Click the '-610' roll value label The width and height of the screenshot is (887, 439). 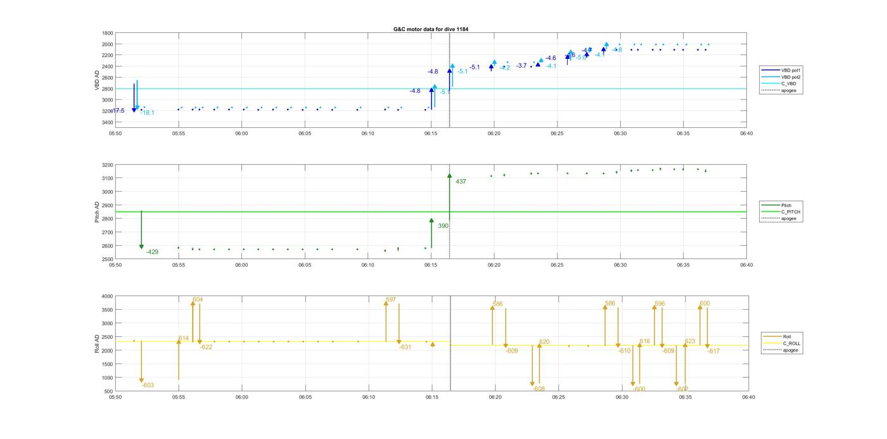point(625,351)
